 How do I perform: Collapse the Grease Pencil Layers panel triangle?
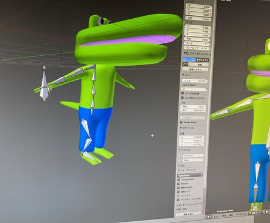coord(184,53)
